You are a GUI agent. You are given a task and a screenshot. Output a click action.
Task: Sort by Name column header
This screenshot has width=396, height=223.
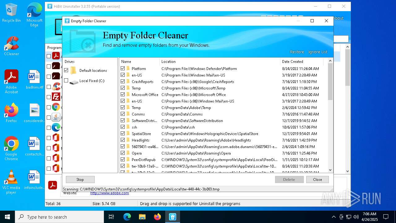point(140,61)
